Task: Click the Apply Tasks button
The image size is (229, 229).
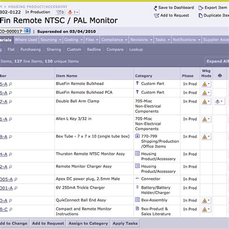Action: click(x=125, y=223)
